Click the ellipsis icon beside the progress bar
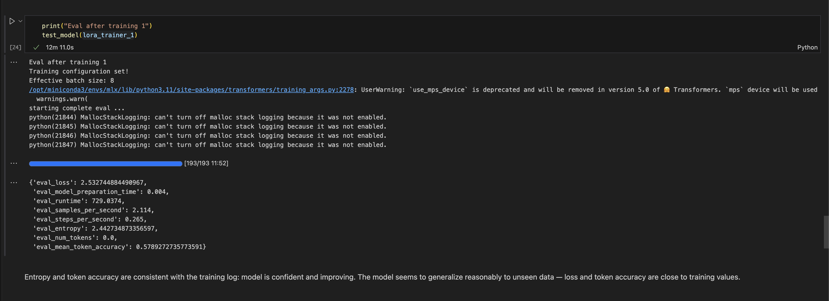 (14, 163)
